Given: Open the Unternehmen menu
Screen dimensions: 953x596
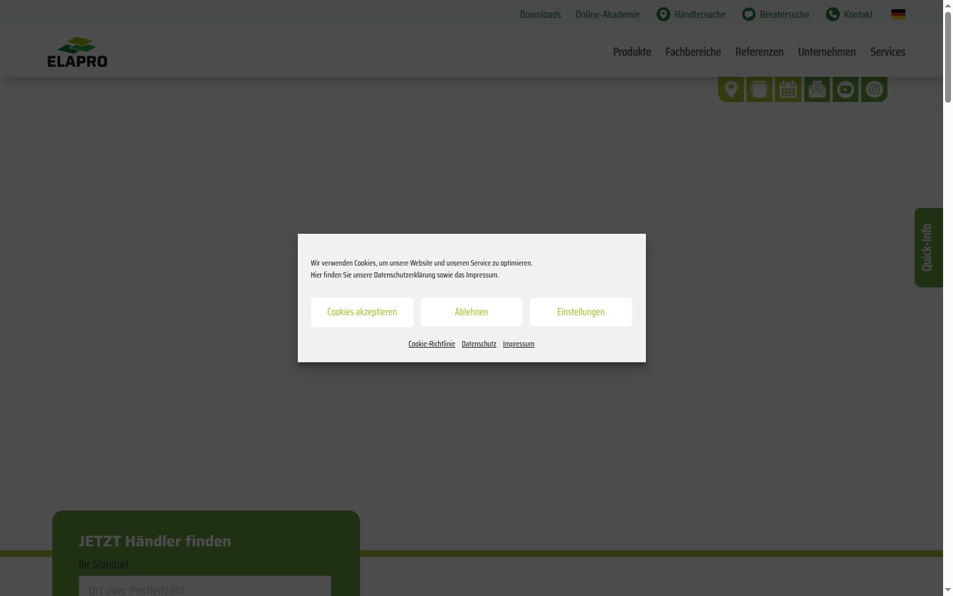Looking at the screenshot, I should point(827,52).
